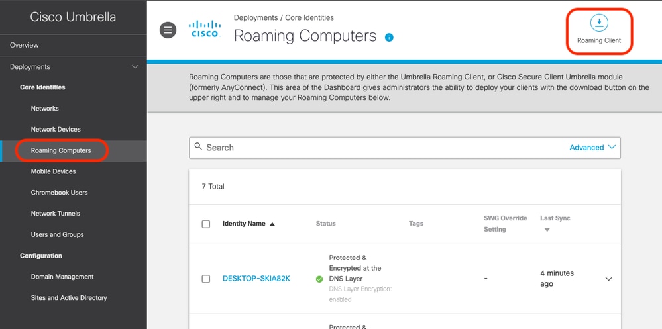The height and width of the screenshot is (329, 662).
Task: Click the Last Sync column header
Action: click(555, 218)
